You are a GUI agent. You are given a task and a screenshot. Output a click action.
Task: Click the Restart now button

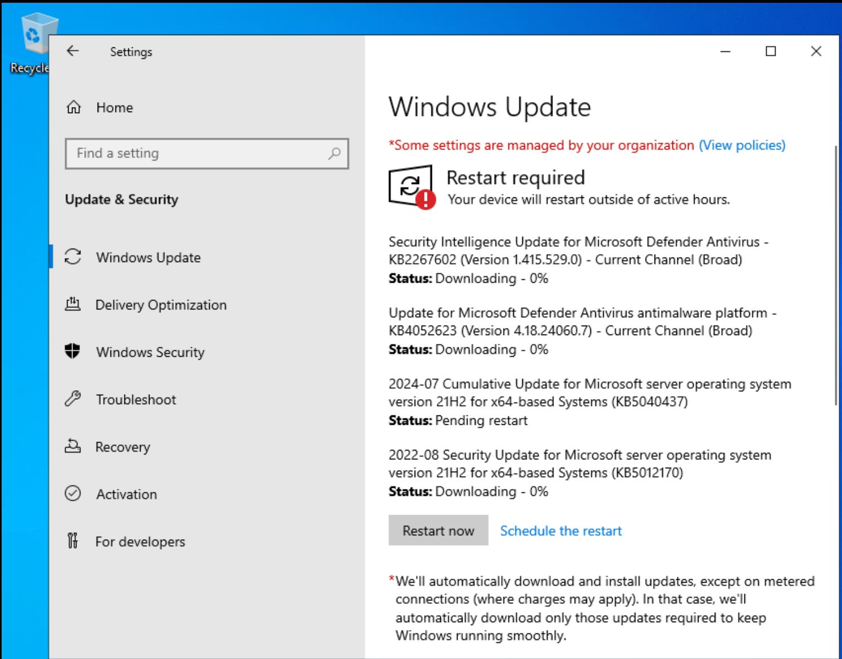click(x=438, y=530)
